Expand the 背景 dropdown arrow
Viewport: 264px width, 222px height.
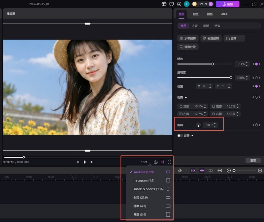click(x=192, y=136)
